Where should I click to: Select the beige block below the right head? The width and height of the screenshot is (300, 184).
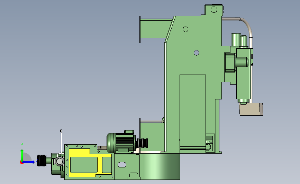251,109
